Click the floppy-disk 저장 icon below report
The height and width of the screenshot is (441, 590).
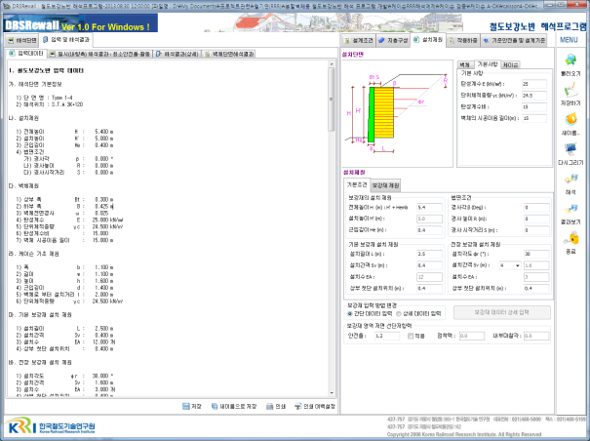click(x=186, y=406)
